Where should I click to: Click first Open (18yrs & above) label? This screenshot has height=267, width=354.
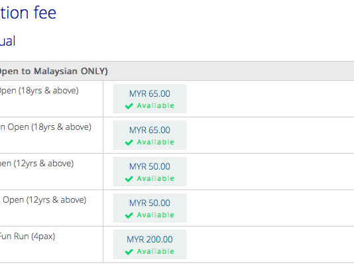click(39, 91)
